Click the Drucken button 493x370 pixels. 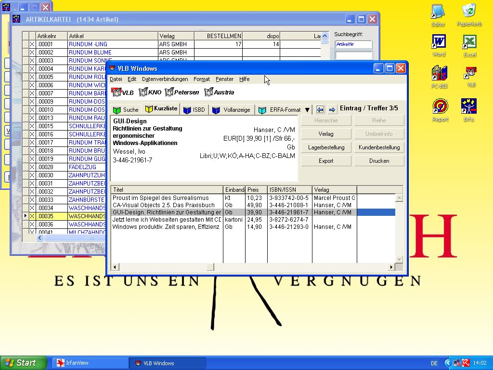click(379, 161)
